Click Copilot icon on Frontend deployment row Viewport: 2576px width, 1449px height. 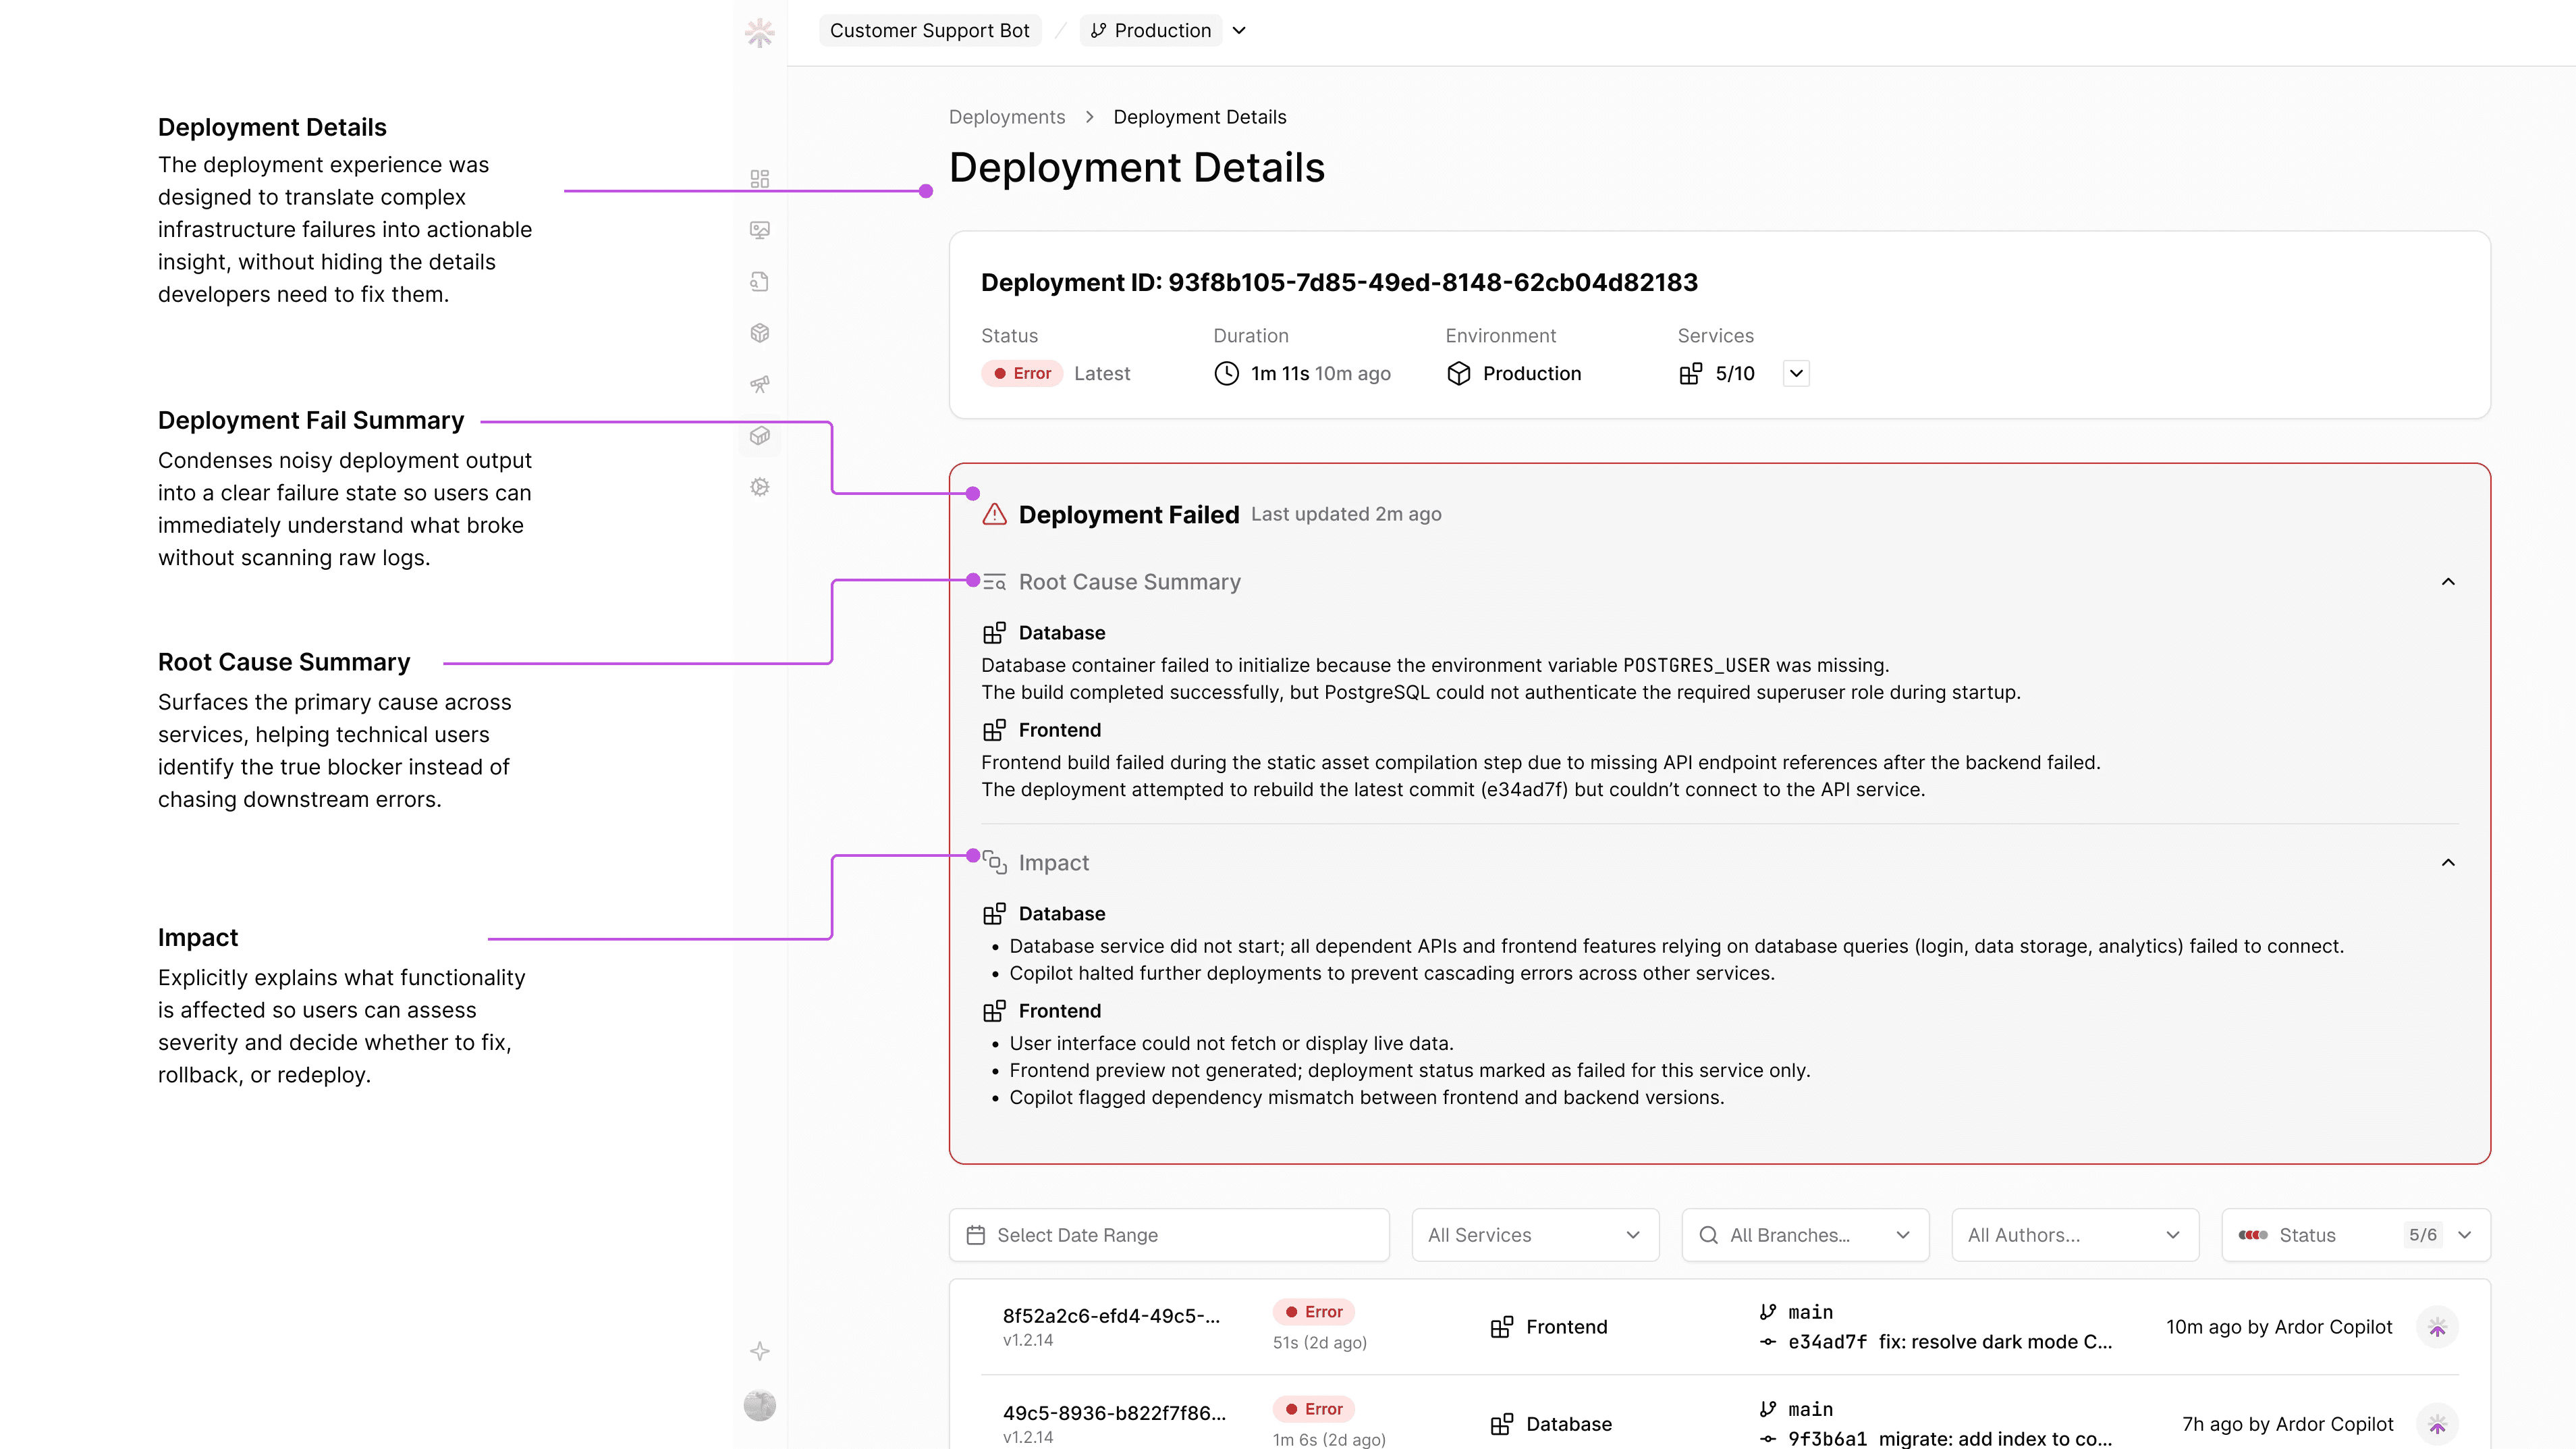coord(2436,1327)
